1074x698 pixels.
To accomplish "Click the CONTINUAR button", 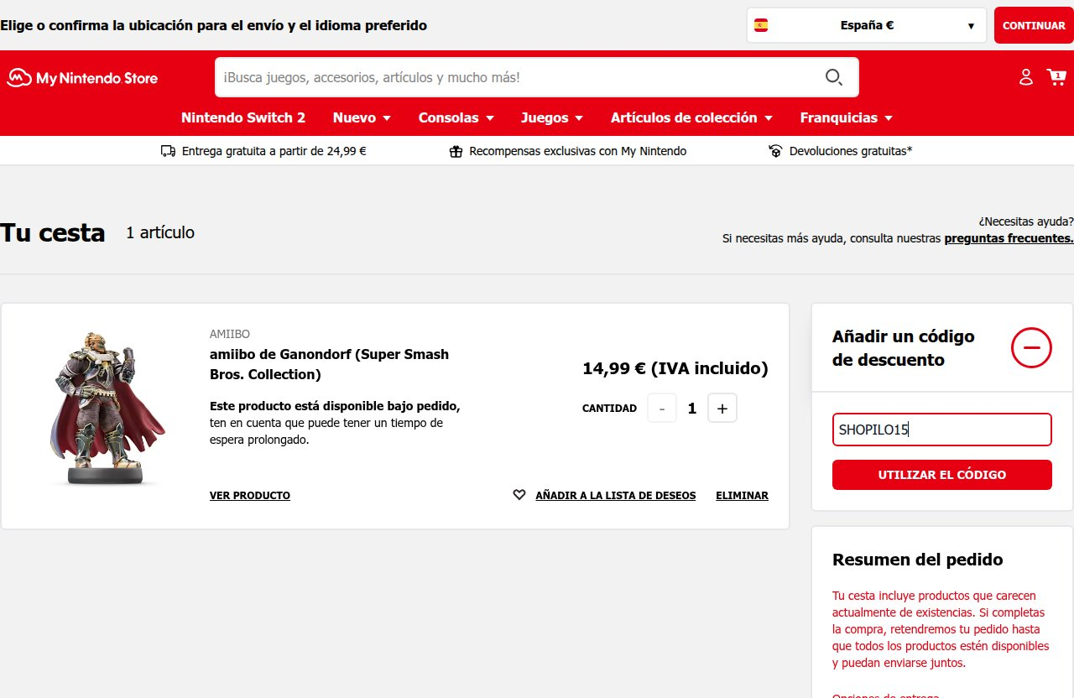I will coord(1034,25).
